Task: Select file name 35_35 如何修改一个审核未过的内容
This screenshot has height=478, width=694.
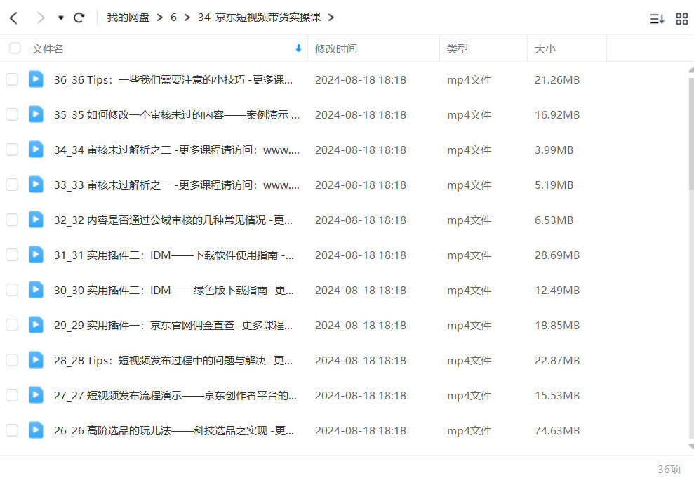Action: click(177, 114)
